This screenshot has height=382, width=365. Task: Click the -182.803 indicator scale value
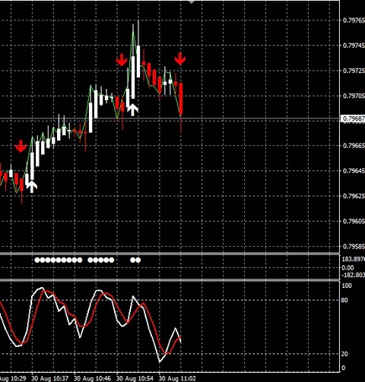point(354,275)
